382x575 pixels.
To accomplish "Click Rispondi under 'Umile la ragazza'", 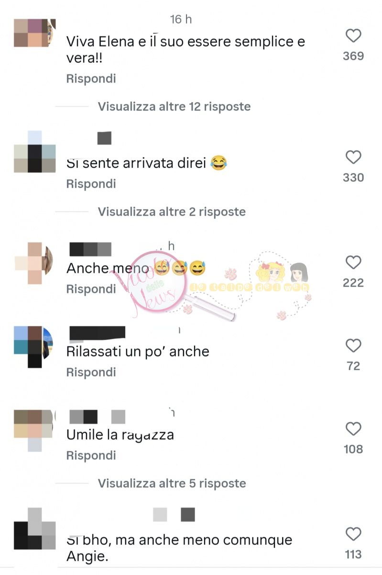I will 91,455.
